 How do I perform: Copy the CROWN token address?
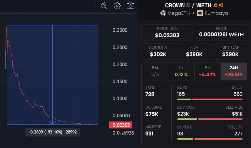pyautogui.click(x=188, y=5)
